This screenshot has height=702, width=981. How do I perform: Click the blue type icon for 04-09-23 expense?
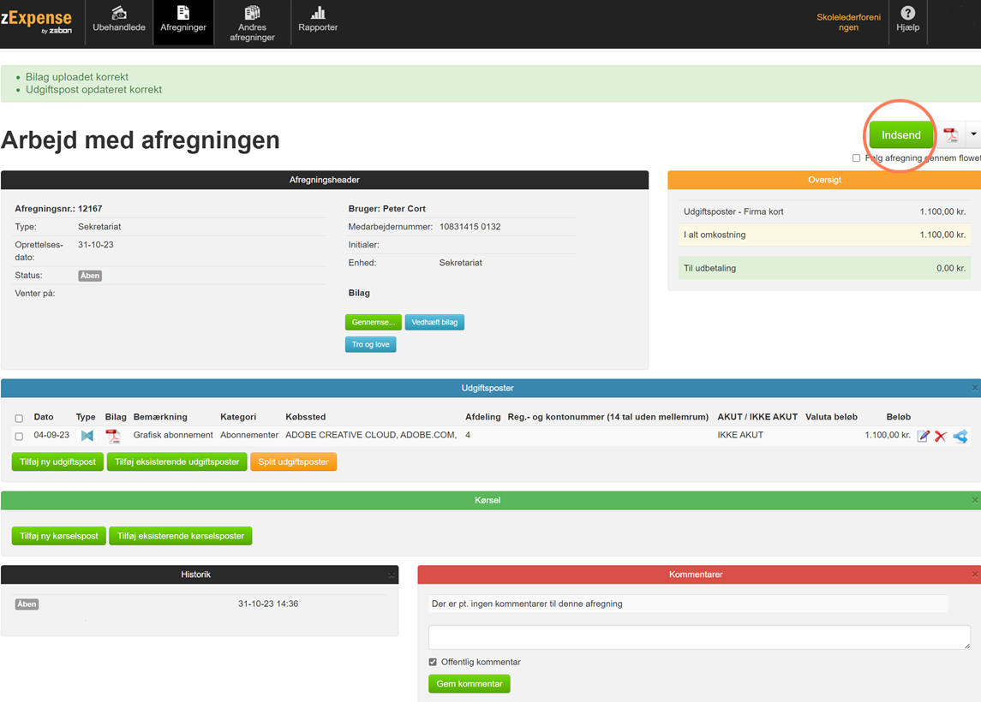click(87, 436)
